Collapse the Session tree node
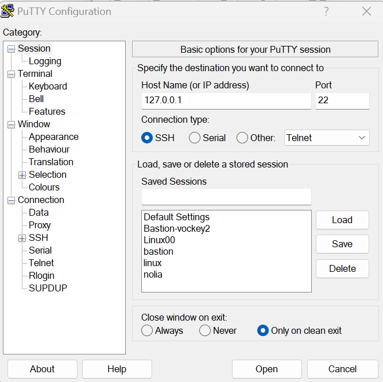The height and width of the screenshot is (382, 383). pos(11,49)
